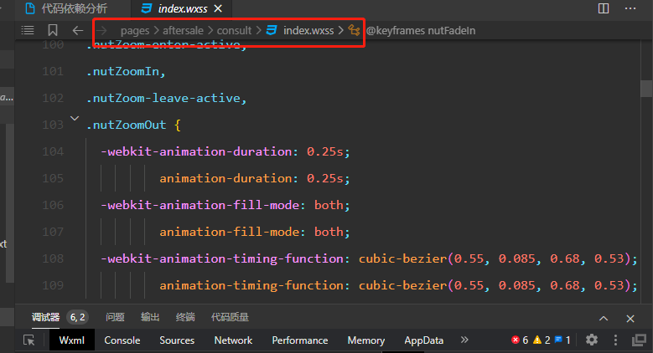Close the index.wxss tab

218,8
